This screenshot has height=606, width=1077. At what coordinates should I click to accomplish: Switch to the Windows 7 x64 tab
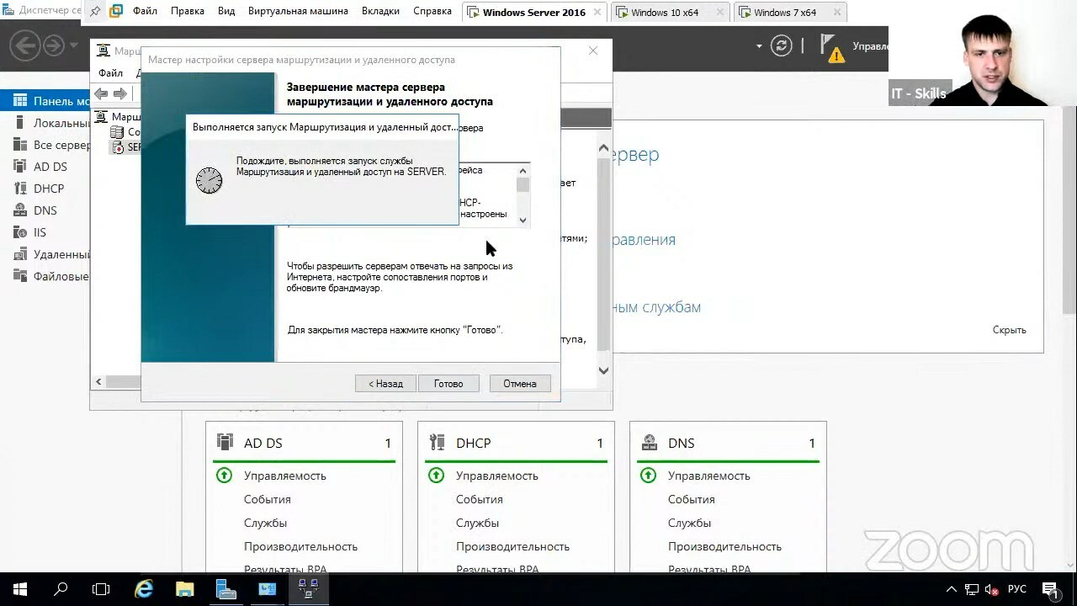[x=789, y=12]
